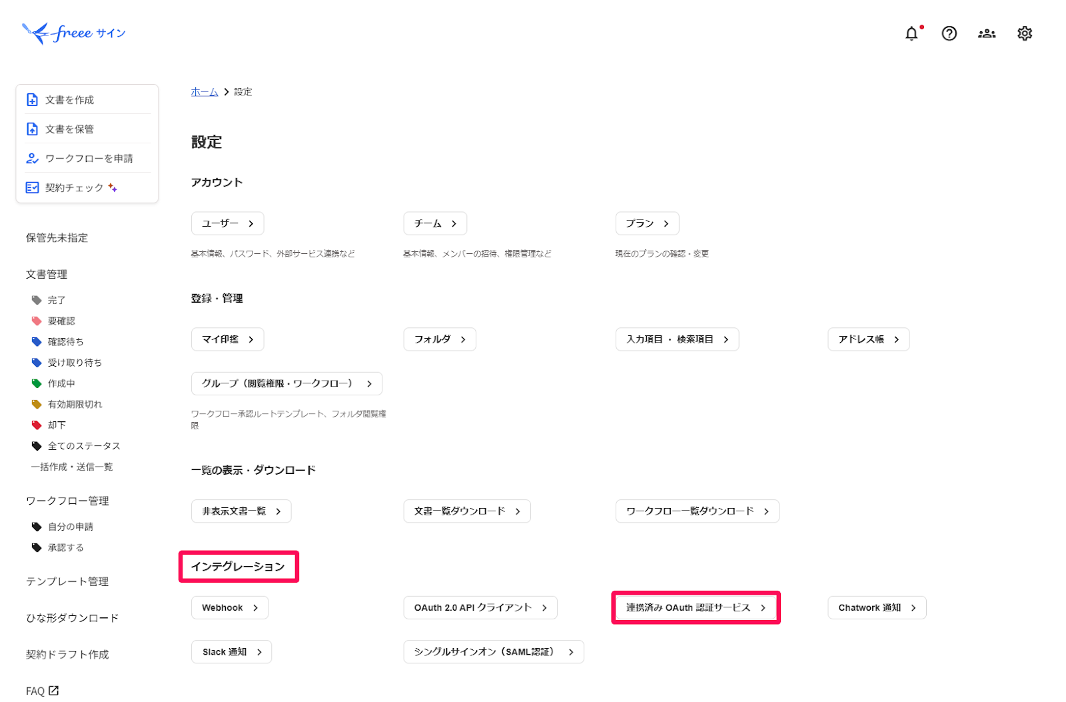Click the chevron on the ユーザー button
Image resolution: width=1066 pixels, height=702 pixels.
(251, 224)
